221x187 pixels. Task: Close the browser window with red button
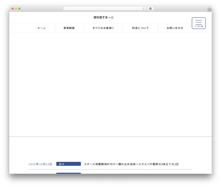point(13,8)
